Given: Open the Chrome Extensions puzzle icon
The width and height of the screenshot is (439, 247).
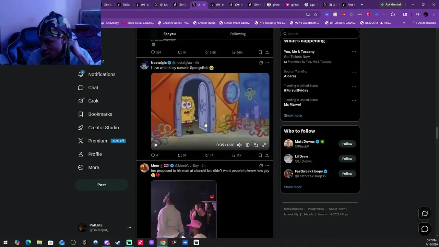Looking at the screenshot, I should 393,14.
